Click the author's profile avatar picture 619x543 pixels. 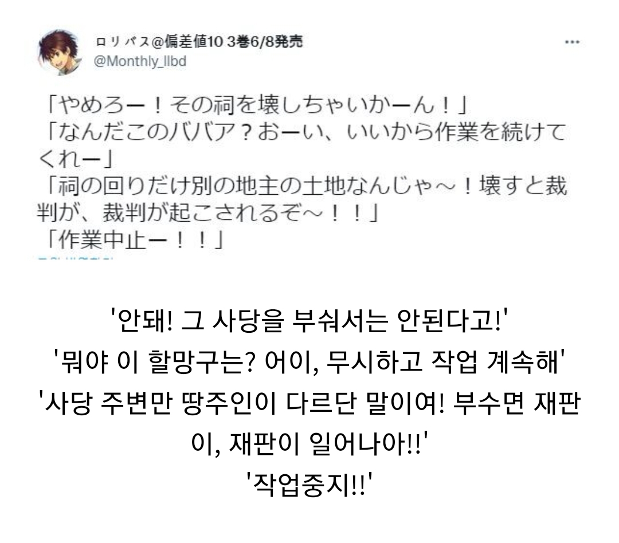point(60,52)
